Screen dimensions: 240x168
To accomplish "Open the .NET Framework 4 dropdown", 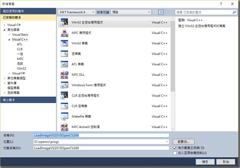I will (x=77, y=12).
